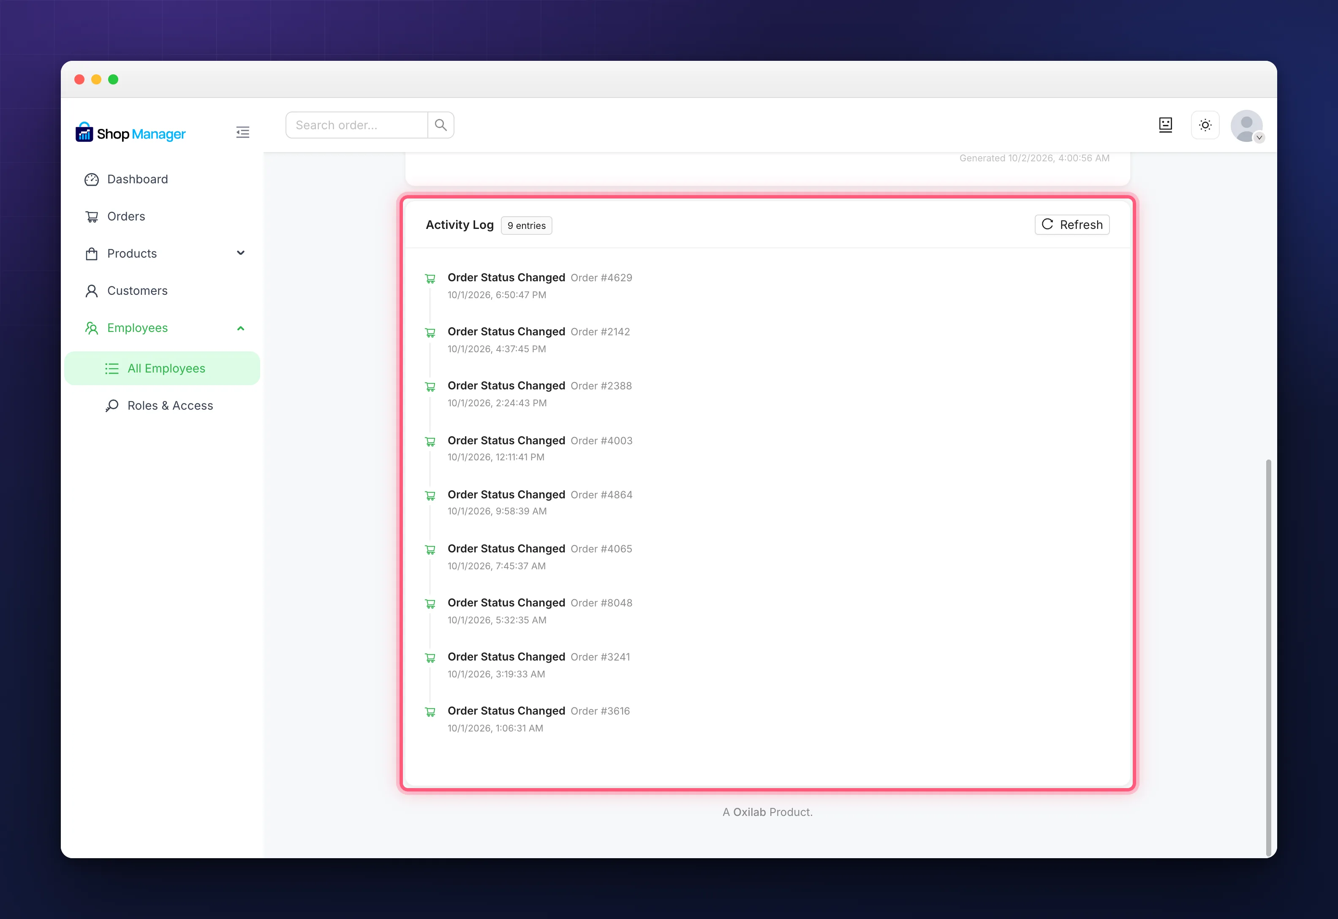Open Roles & Access page

162,405
